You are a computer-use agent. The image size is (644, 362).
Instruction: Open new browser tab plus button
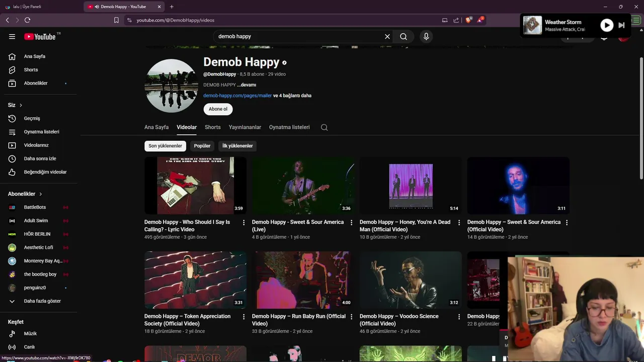pyautogui.click(x=172, y=7)
